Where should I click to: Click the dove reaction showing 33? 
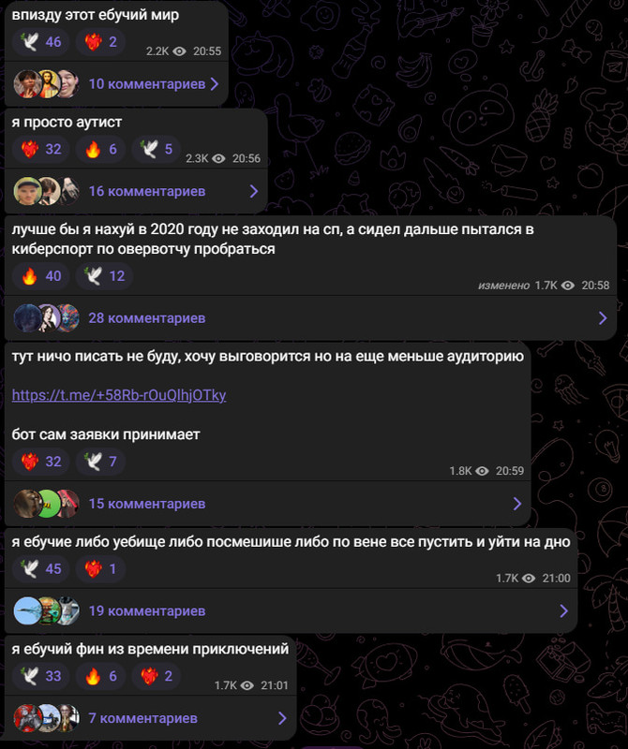click(x=40, y=675)
